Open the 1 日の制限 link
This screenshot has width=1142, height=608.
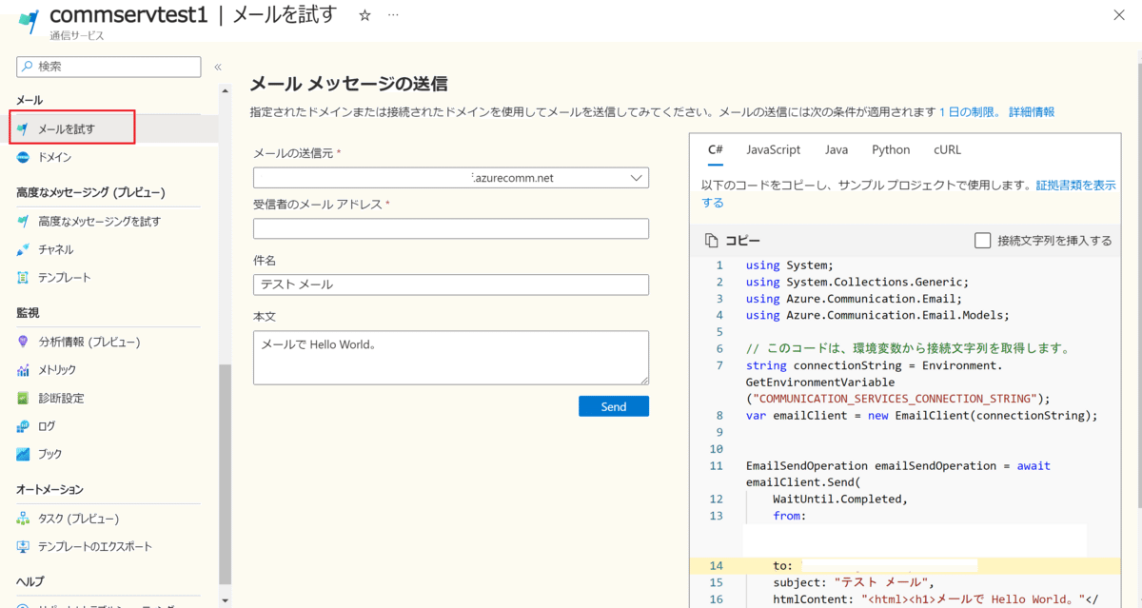pos(971,112)
